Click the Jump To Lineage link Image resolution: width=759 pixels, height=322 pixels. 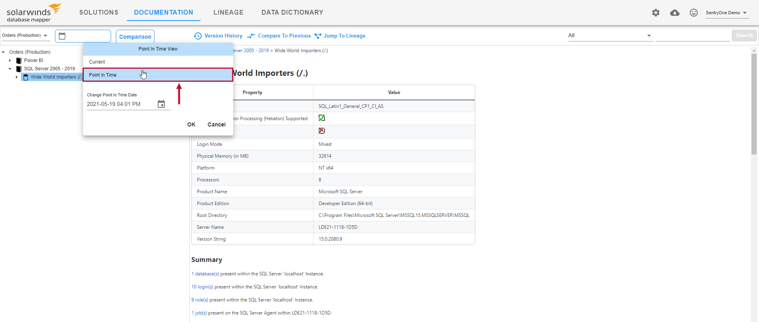pos(344,36)
